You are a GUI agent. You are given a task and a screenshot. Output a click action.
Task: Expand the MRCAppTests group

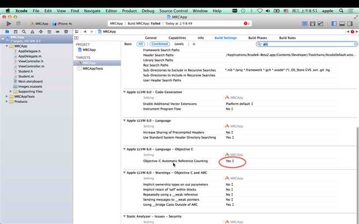(x=7, y=96)
